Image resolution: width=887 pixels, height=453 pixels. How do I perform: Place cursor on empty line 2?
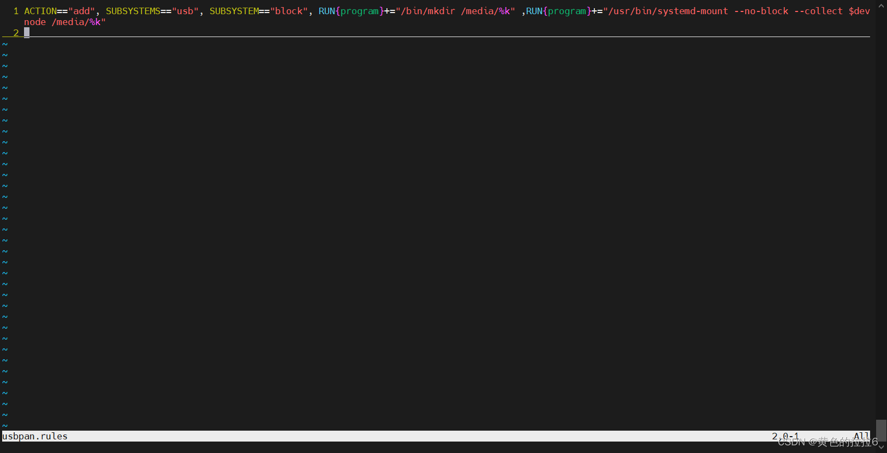click(x=447, y=33)
